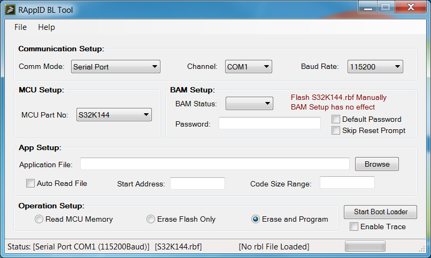Open the File menu

[21, 27]
